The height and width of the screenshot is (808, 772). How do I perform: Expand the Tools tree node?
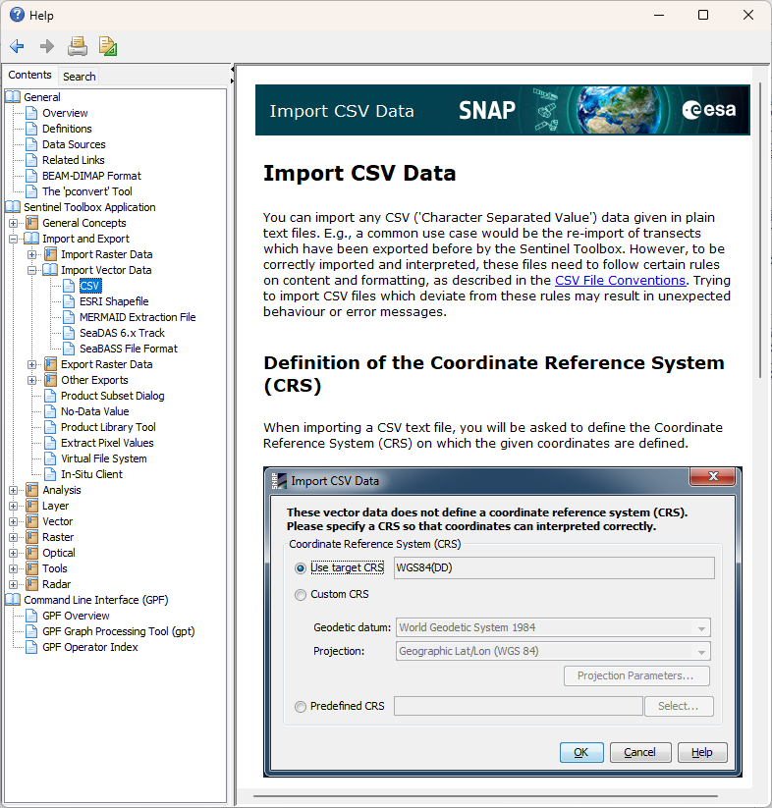[14, 568]
